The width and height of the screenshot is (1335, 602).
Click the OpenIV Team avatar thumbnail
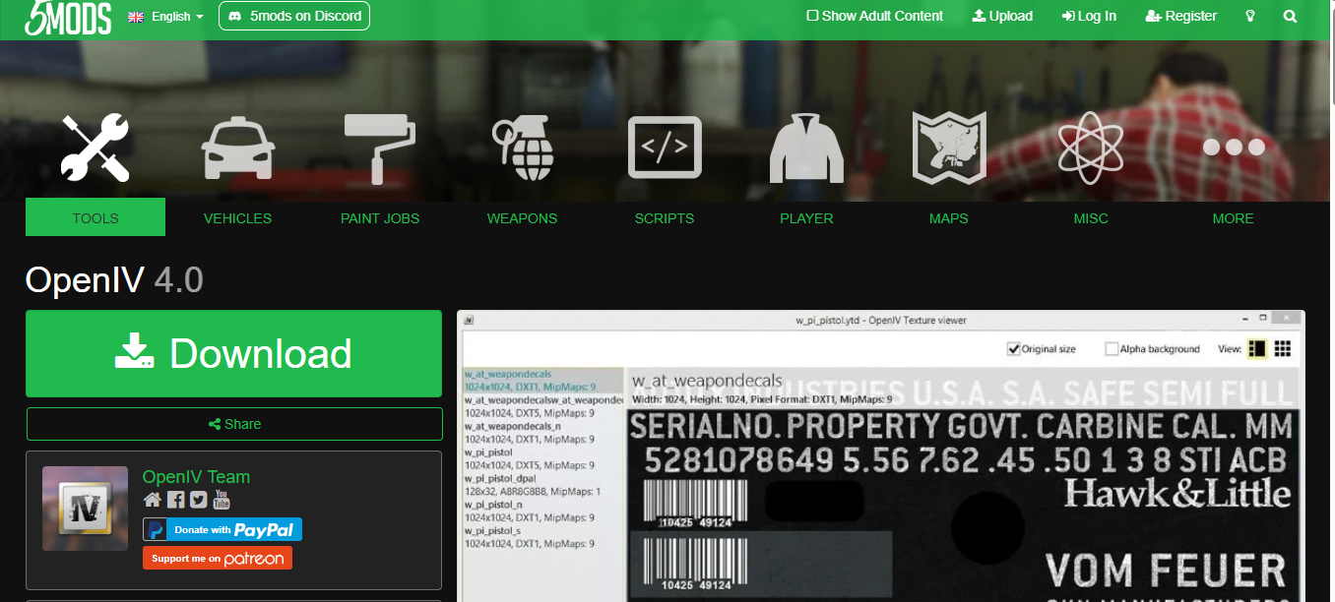[86, 509]
